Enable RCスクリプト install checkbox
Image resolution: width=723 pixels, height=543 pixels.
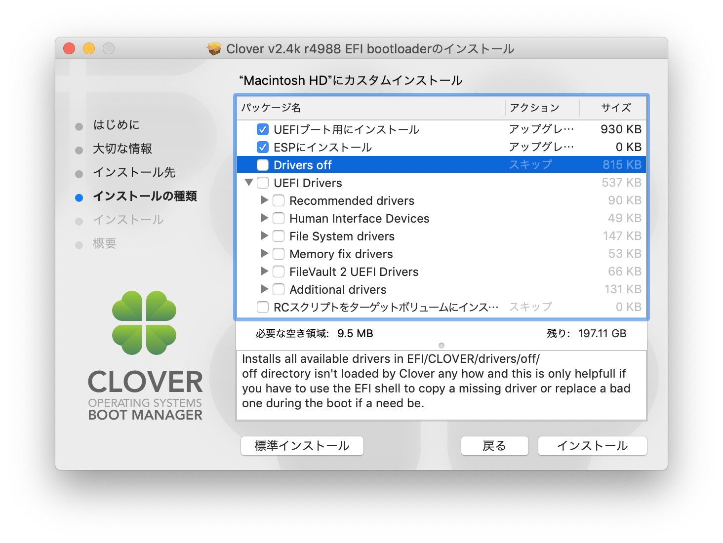coord(263,307)
